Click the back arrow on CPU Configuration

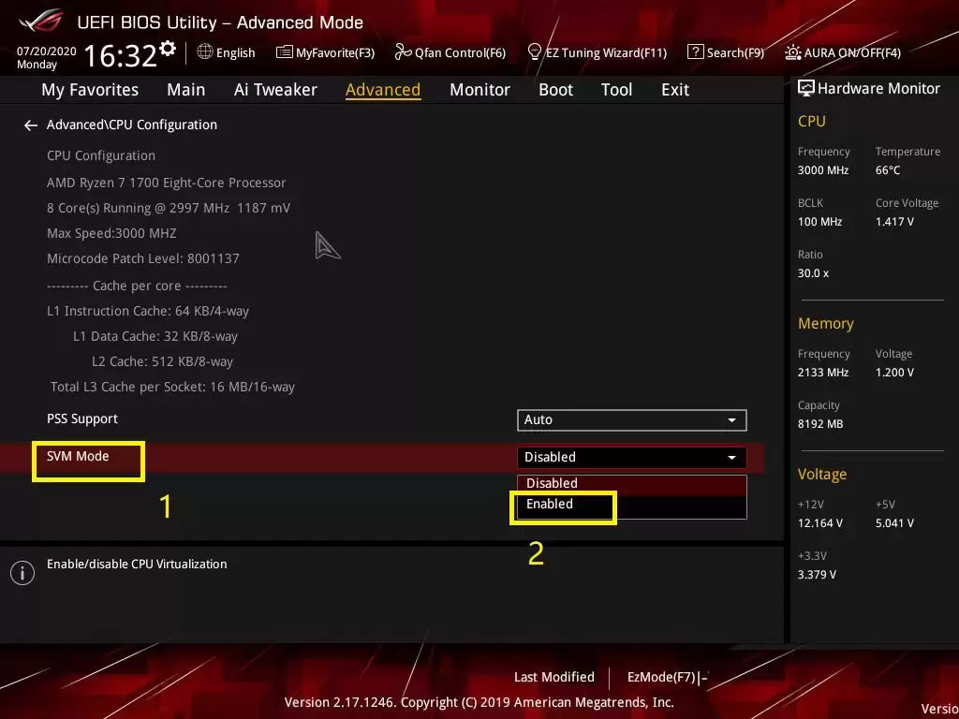[x=30, y=125]
